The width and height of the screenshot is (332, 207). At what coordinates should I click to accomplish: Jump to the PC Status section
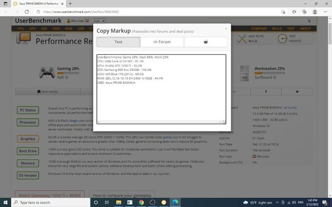coord(27,110)
